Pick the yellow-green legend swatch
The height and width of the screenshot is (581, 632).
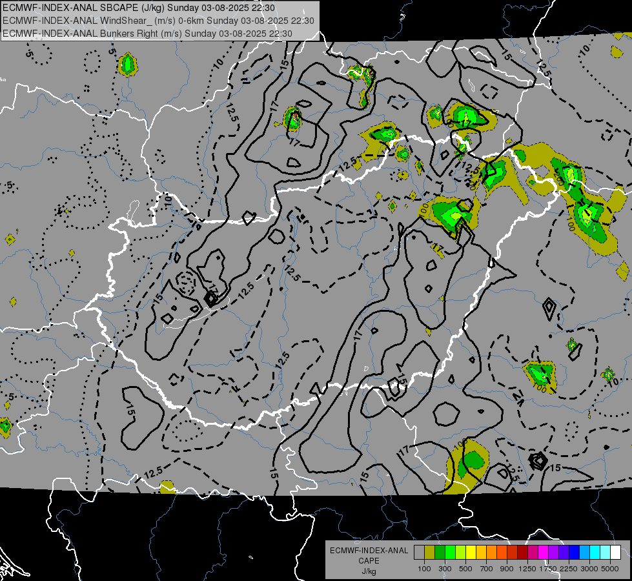[460, 553]
